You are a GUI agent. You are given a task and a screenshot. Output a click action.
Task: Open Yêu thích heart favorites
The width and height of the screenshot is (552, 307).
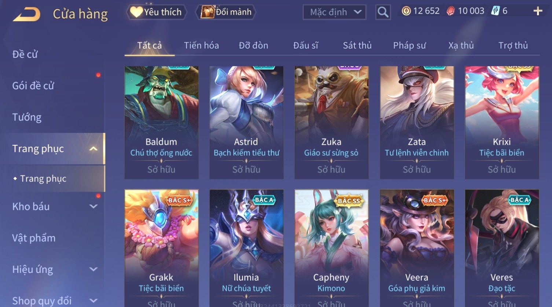click(x=157, y=12)
